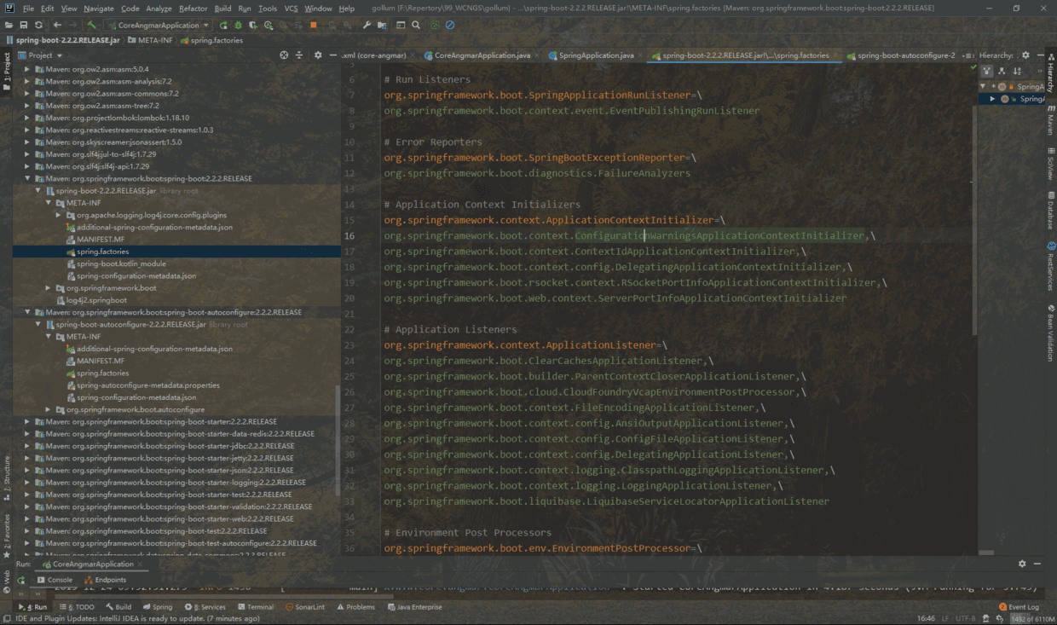This screenshot has height=625, width=1057.
Task: Select log4j2.springboot file in project tree
Action: point(90,300)
